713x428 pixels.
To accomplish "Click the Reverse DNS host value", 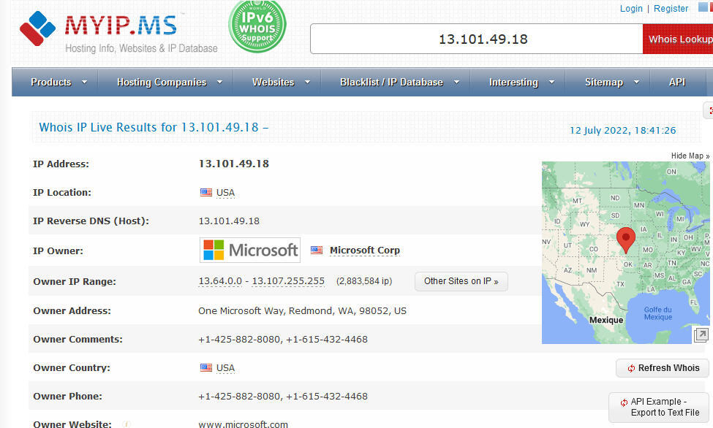I will click(229, 221).
